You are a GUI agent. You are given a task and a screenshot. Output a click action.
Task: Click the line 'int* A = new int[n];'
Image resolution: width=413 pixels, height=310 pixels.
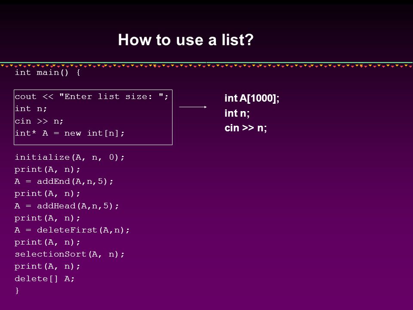click(70, 133)
